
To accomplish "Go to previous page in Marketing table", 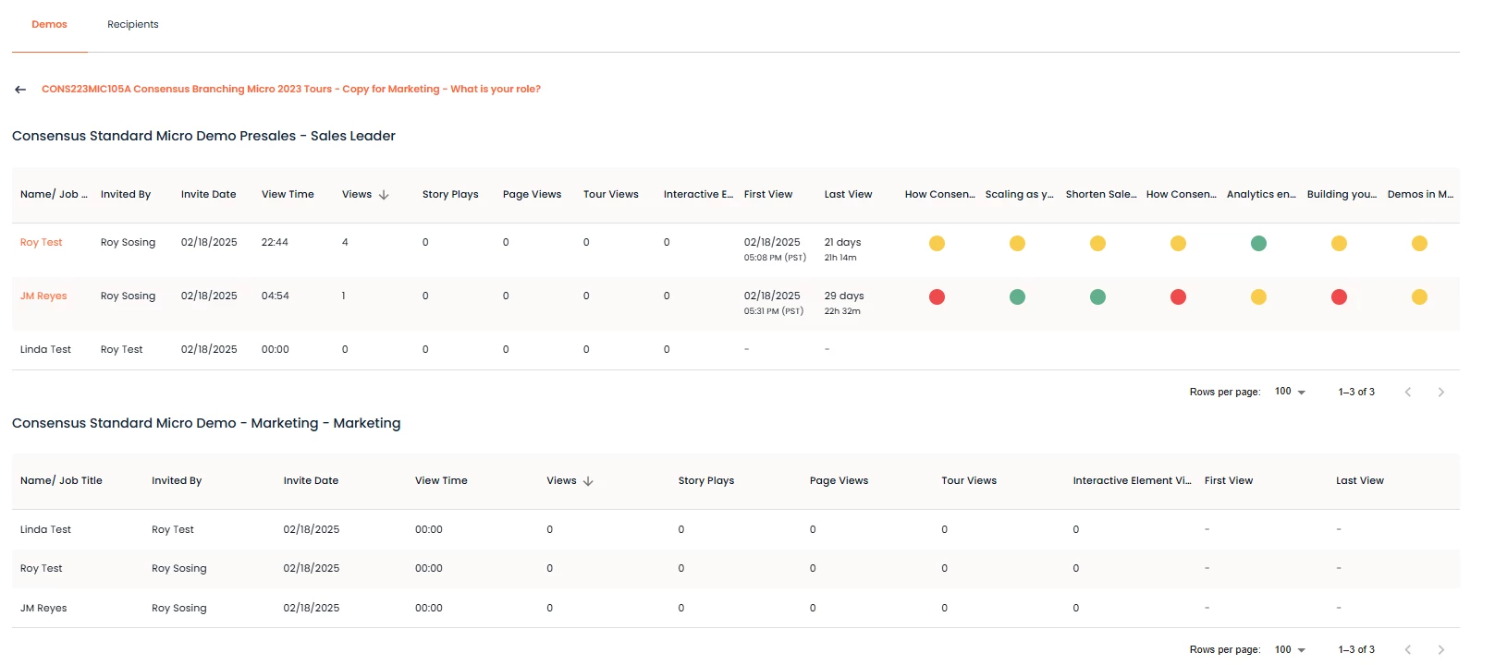I will pos(1408,650).
